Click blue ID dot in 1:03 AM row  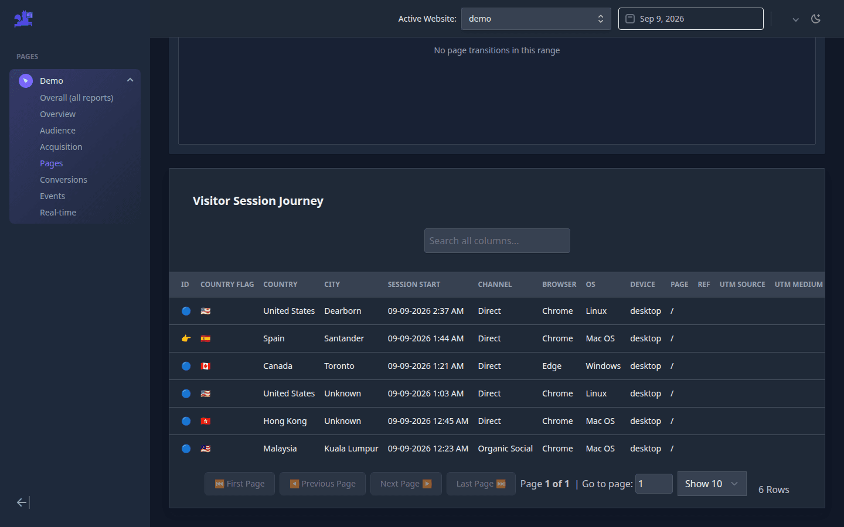pos(186,393)
